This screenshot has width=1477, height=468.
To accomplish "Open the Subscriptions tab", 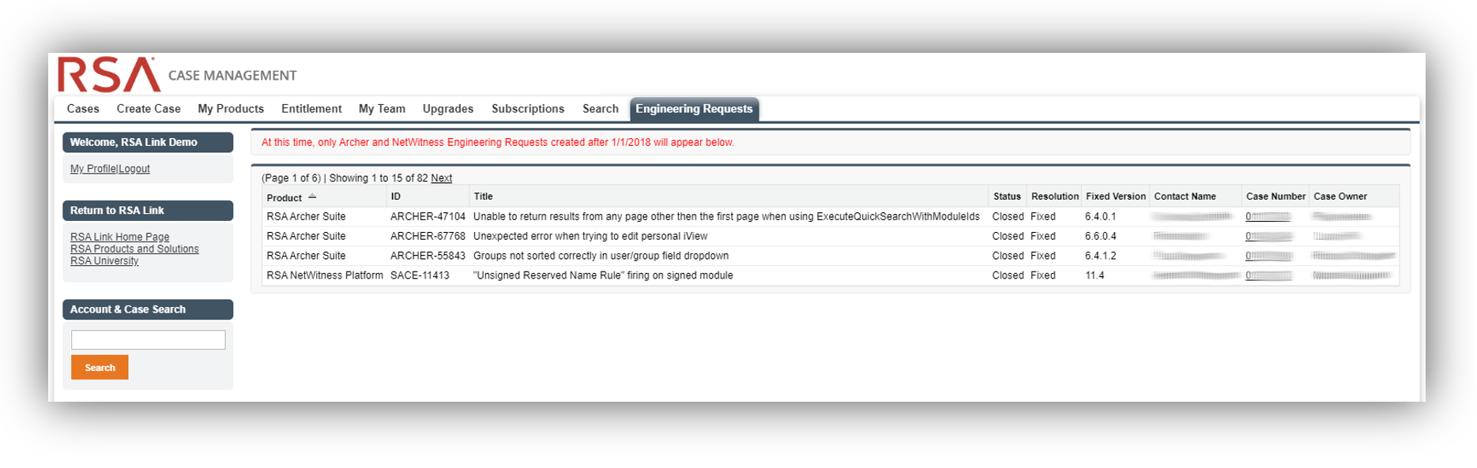I will [528, 109].
